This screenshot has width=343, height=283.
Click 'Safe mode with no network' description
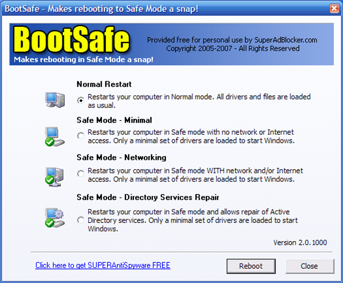point(191,136)
